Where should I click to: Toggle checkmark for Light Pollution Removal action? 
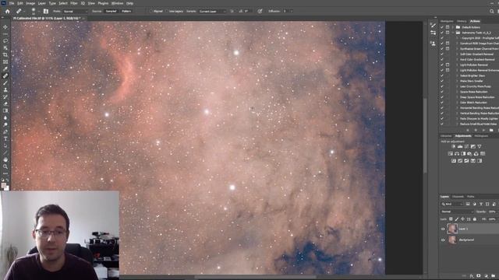(x=442, y=65)
